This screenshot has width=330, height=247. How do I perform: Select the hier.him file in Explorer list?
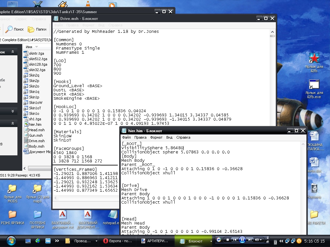(35, 124)
